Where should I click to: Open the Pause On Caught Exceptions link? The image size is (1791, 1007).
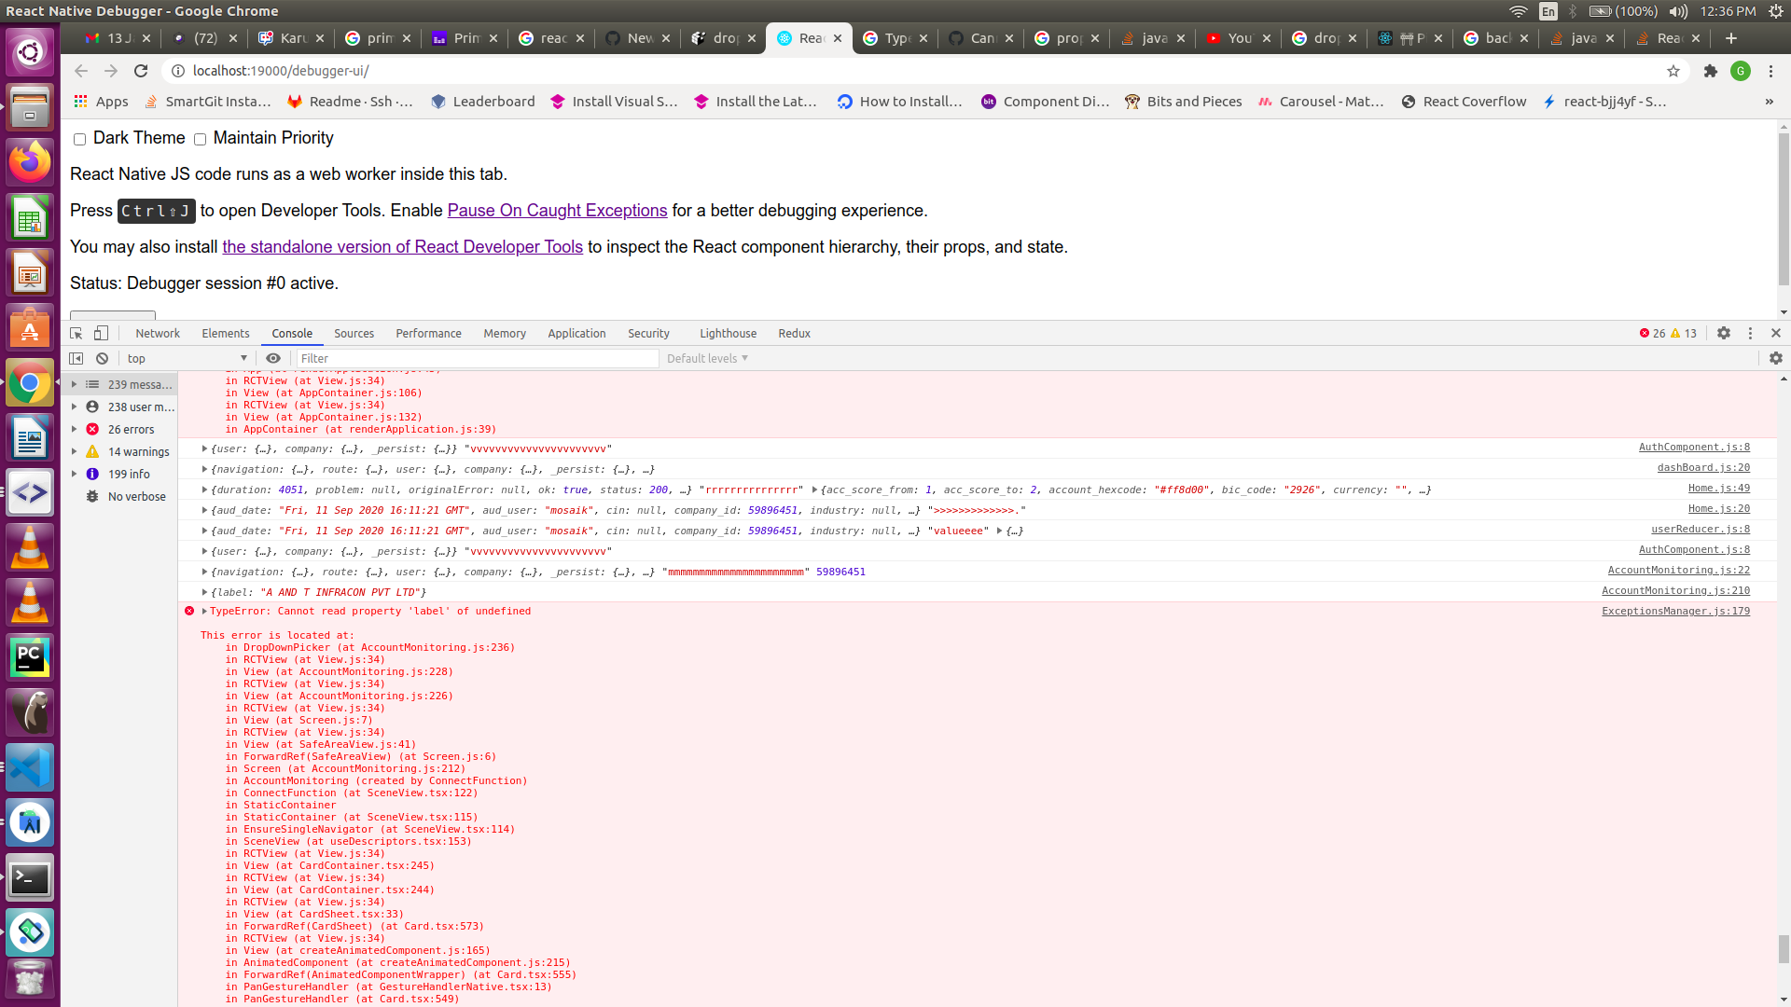coord(557,211)
